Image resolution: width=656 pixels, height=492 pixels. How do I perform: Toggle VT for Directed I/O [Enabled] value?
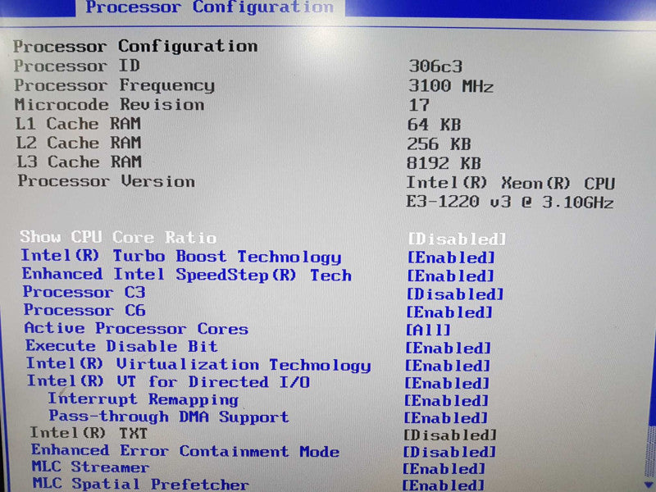[447, 383]
